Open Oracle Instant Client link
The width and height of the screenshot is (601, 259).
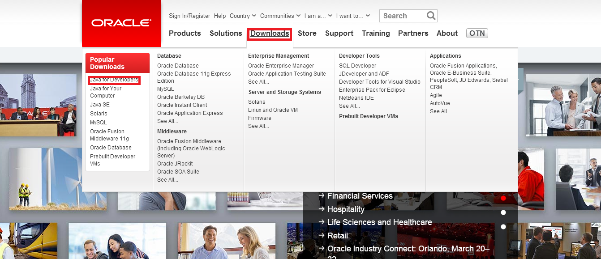pyautogui.click(x=182, y=105)
